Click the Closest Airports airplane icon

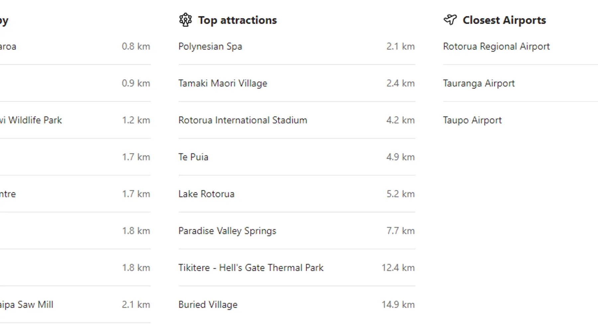click(x=450, y=20)
